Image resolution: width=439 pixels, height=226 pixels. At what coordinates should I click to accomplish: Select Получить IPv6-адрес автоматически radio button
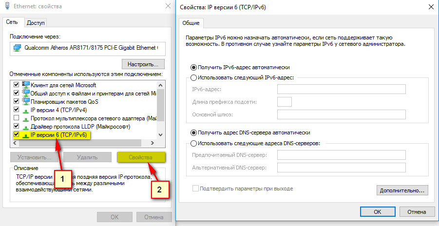click(193, 68)
